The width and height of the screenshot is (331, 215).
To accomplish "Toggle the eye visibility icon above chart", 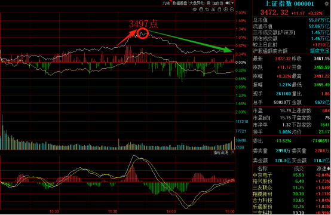I will [x=195, y=10].
